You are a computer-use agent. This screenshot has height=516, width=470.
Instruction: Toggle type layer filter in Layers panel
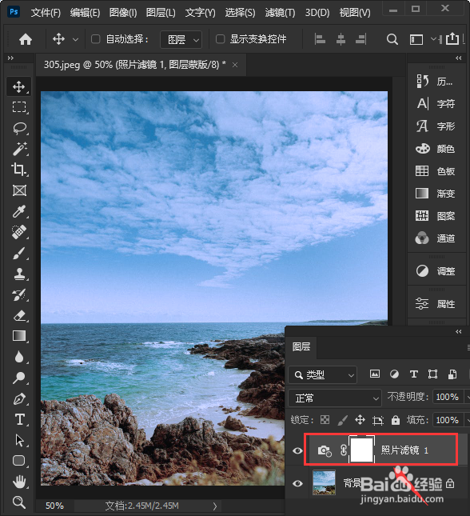414,374
